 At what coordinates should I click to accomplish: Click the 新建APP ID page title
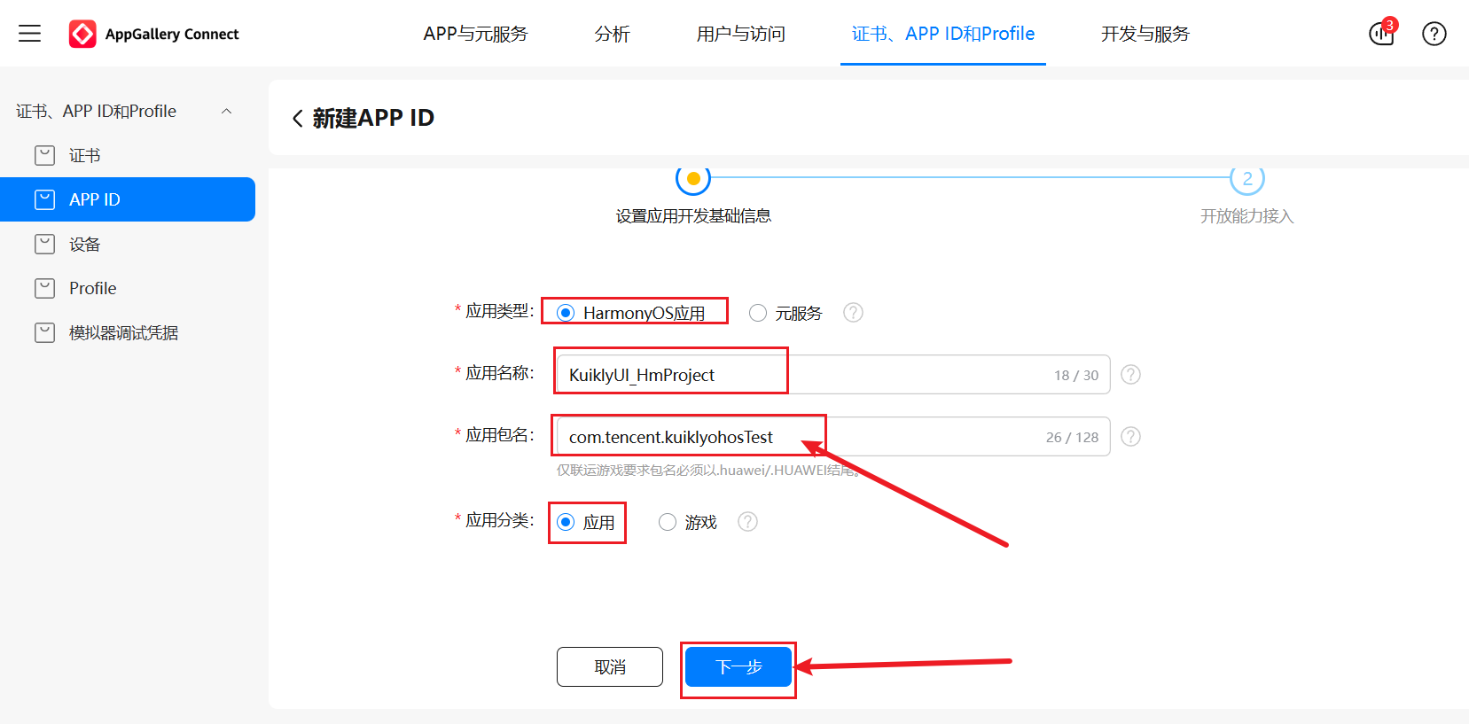(373, 118)
